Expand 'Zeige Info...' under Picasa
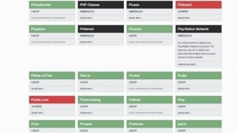Viewport: 238px width, 133px height. tap(135, 18)
